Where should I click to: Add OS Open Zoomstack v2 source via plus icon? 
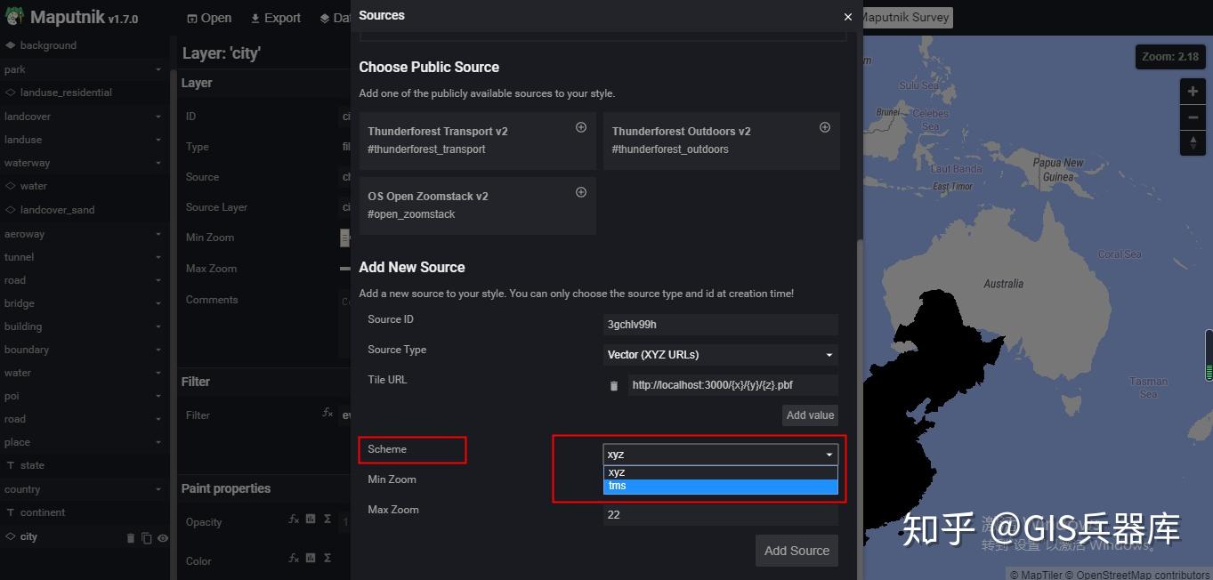coord(581,191)
